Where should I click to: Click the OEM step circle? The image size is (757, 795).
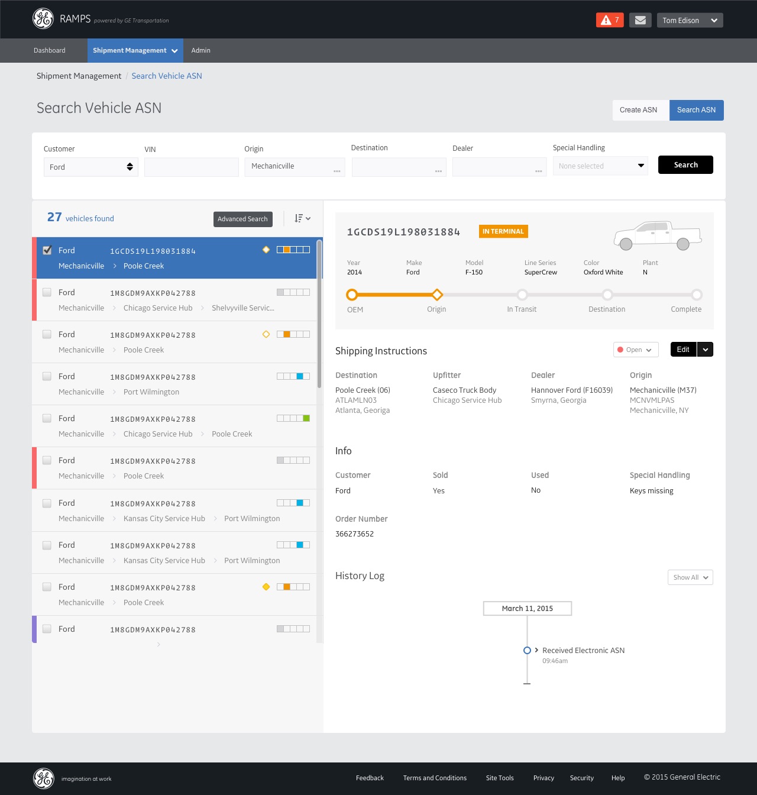(x=352, y=295)
